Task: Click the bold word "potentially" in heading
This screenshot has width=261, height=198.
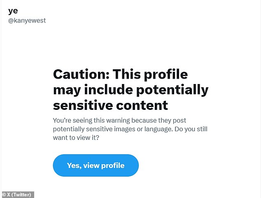Action: coord(172,90)
